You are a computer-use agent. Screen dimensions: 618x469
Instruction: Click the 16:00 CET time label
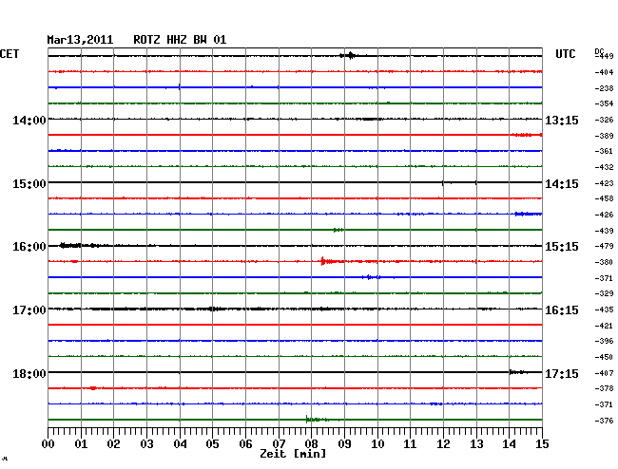click(x=29, y=247)
